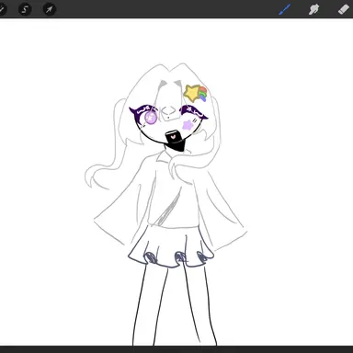Choose the Smudge finger tool
This screenshot has height=353, width=353.
[313, 9]
